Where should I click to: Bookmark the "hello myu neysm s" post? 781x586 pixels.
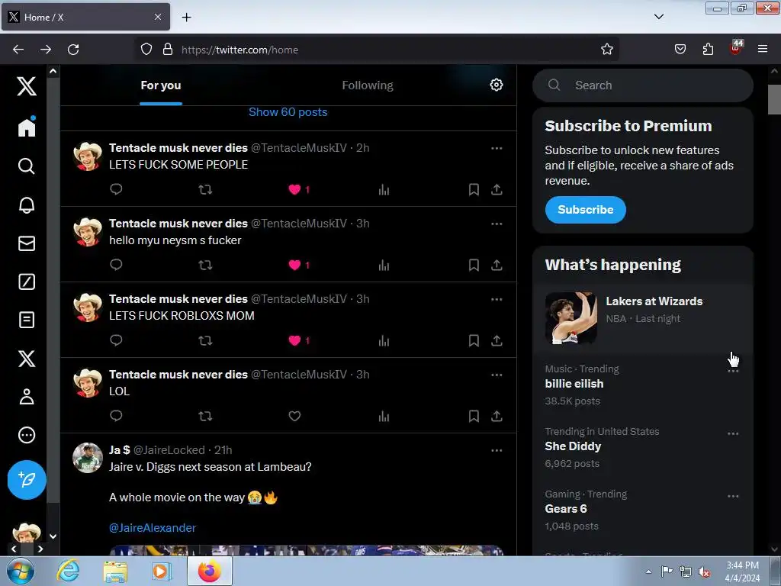point(474,265)
